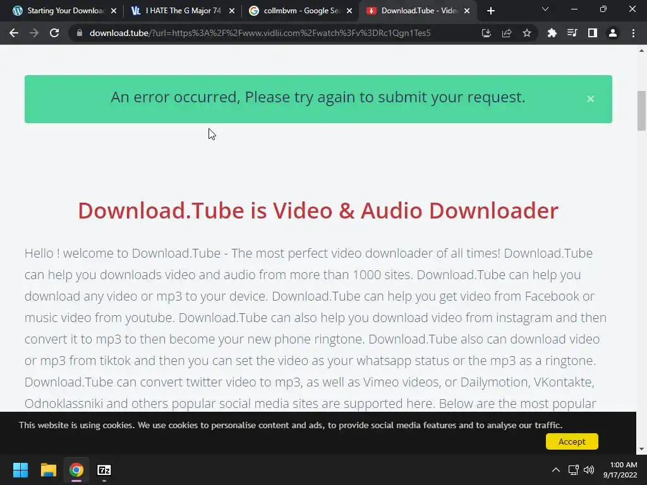Click the Download.Tube is Video & Audio Downloader heading

click(x=318, y=210)
